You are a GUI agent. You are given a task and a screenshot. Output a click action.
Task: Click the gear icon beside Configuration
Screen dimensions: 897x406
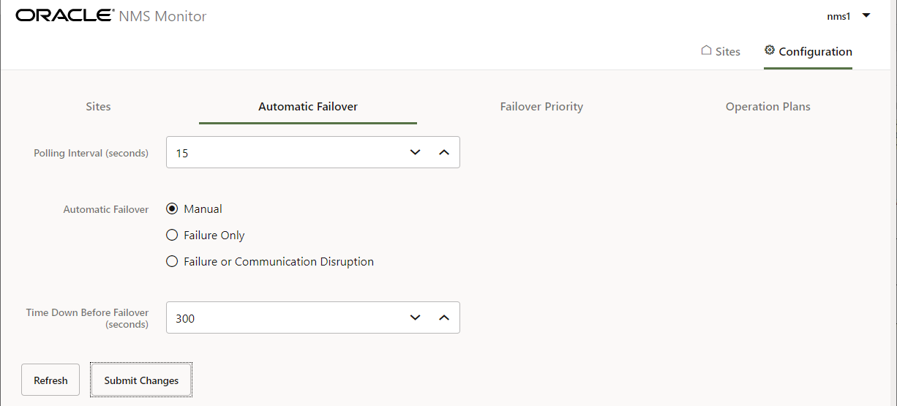pyautogui.click(x=769, y=50)
